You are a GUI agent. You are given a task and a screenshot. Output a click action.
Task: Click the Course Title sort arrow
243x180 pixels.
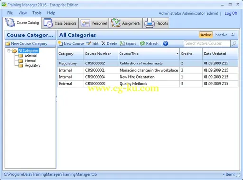pos(177,54)
